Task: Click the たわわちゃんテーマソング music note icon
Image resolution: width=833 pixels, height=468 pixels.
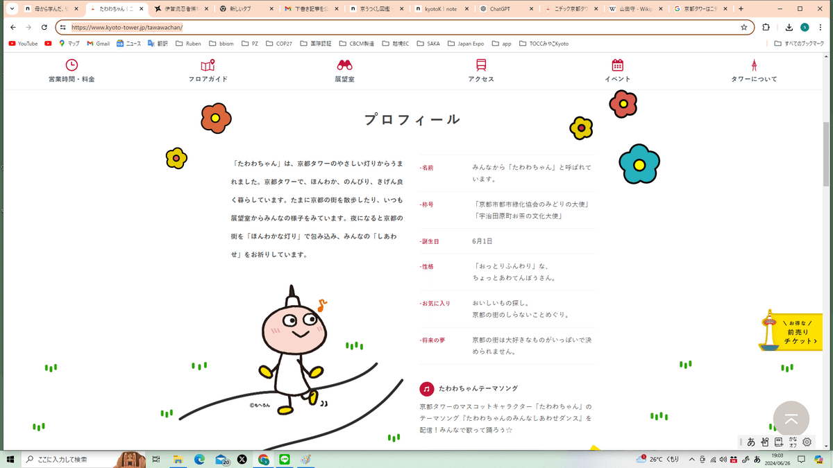Action: 427,388
